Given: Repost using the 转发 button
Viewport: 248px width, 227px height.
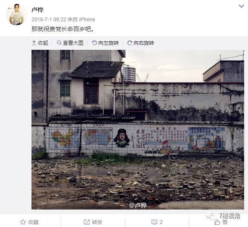Looking at the screenshot, I should point(97,222).
